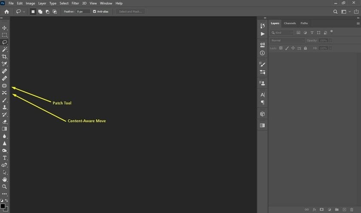This screenshot has height=213, width=361.
Task: Toggle lock transparent pixels
Action: 281,48
